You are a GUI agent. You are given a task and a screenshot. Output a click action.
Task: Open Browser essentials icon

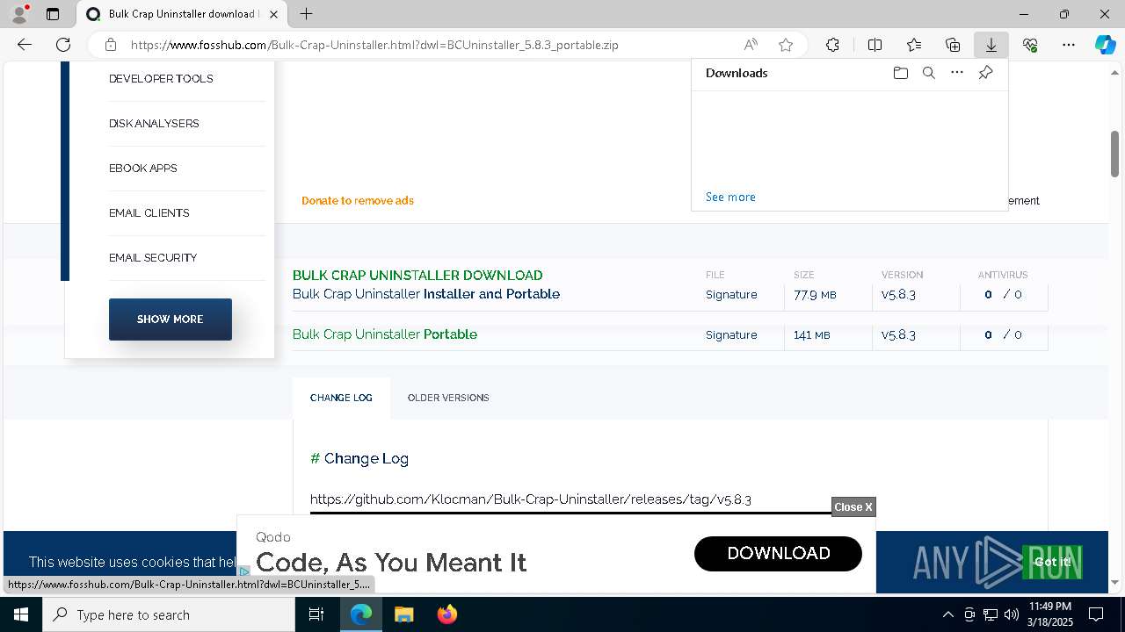1030,45
